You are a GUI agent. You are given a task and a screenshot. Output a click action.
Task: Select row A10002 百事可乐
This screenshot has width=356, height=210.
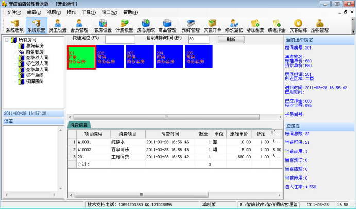point(175,150)
